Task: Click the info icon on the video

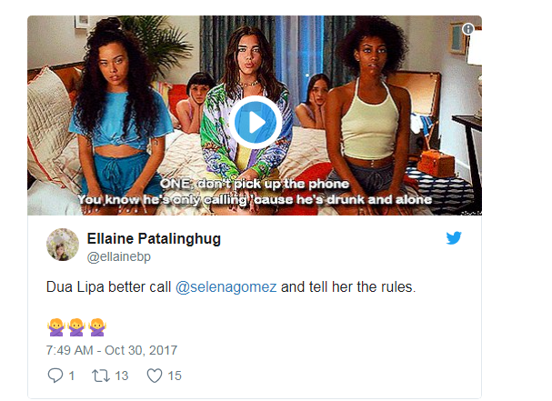Action: click(x=467, y=29)
